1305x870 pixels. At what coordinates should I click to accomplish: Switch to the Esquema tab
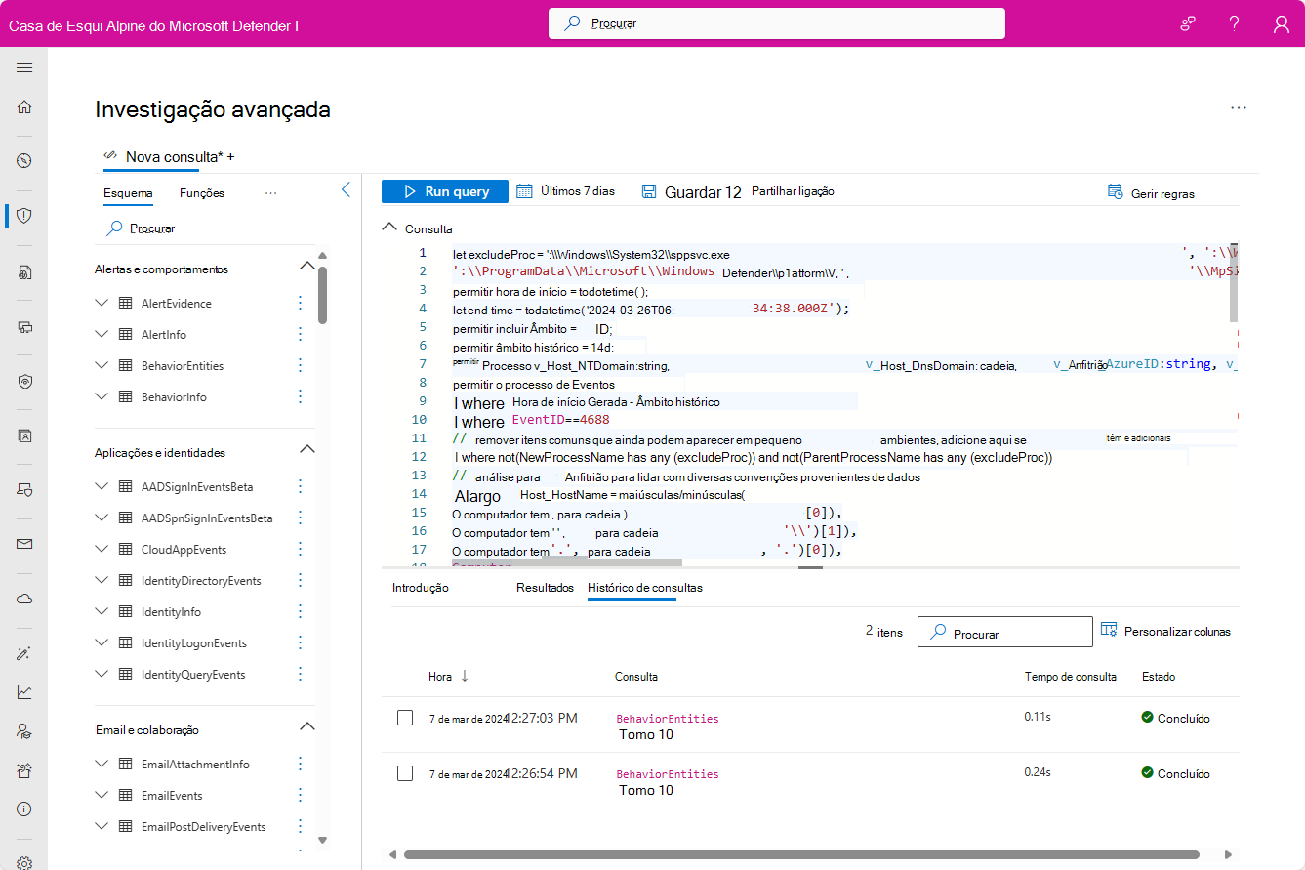(x=128, y=193)
